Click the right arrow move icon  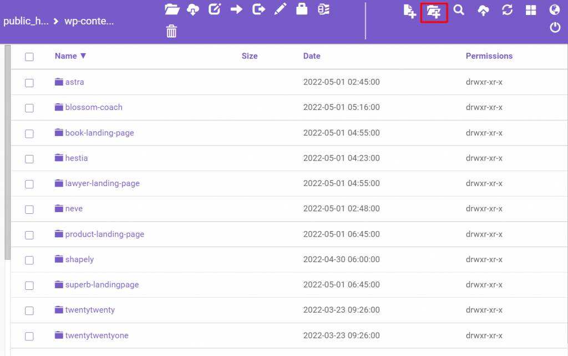237,9
